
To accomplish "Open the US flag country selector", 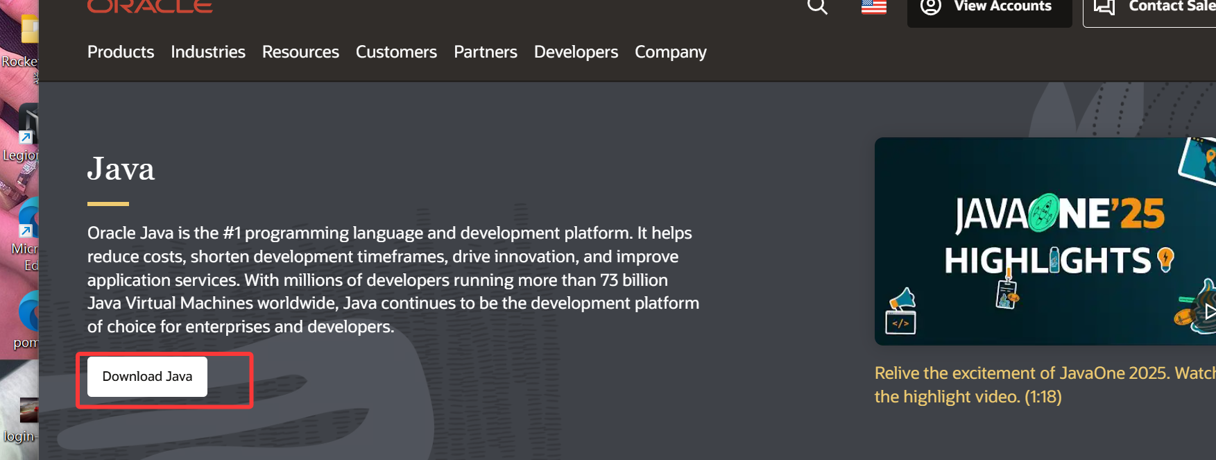I will click(x=873, y=7).
